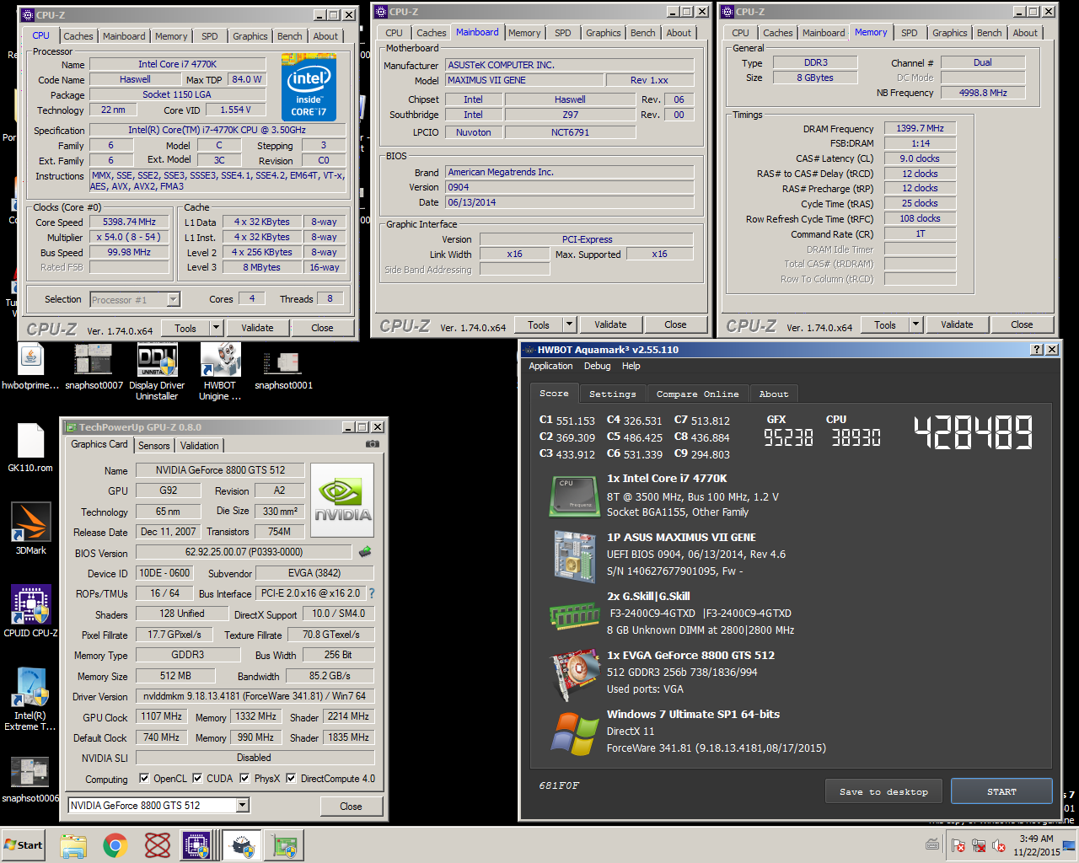
Task: Launch 3DMark desktop shortcut
Action: pyautogui.click(x=30, y=523)
